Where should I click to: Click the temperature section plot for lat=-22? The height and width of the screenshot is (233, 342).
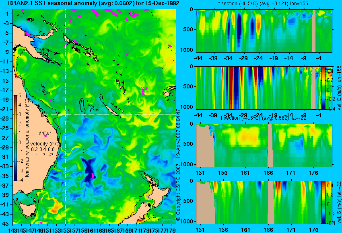(264, 145)
